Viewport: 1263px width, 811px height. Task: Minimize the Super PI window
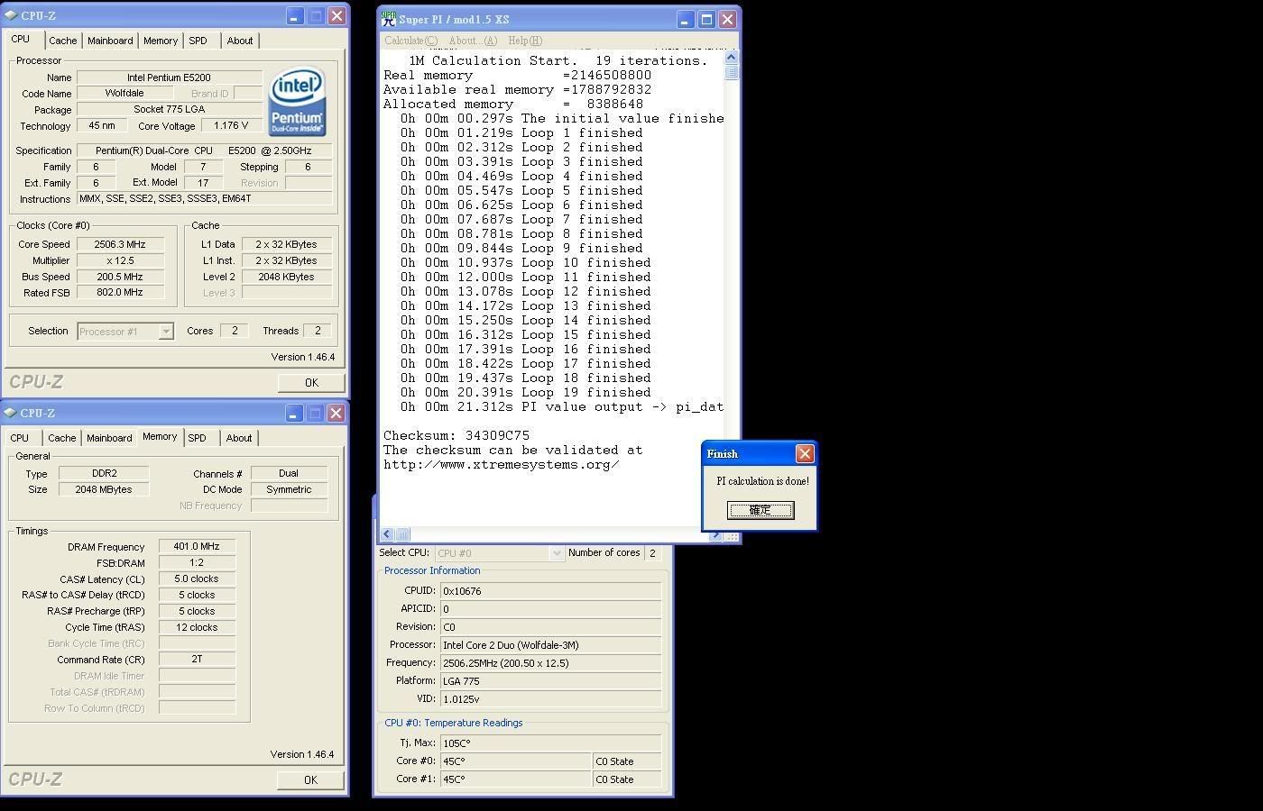click(685, 19)
